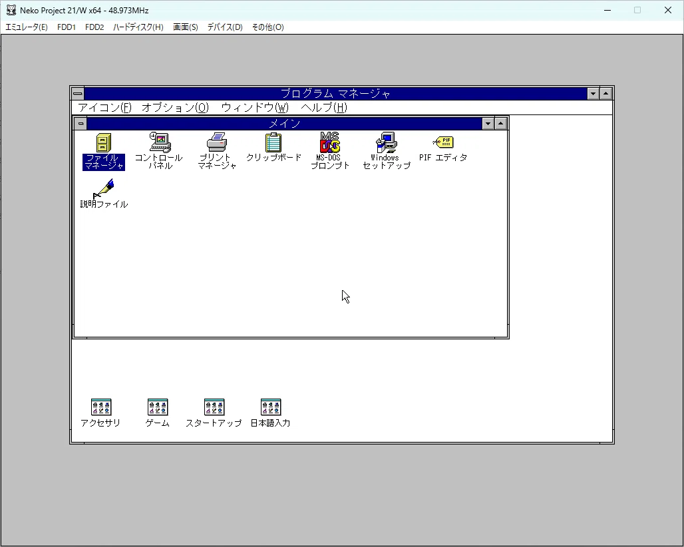Maximize the メイン group window
This screenshot has width=684, height=547.
coord(501,124)
